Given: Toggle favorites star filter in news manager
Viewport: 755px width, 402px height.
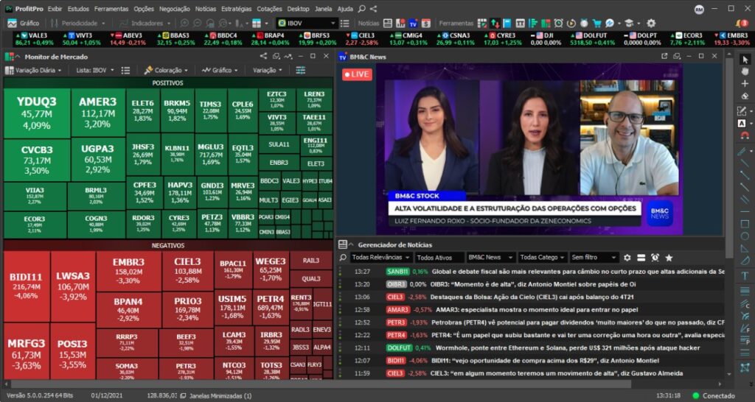Looking at the screenshot, I should (x=669, y=258).
